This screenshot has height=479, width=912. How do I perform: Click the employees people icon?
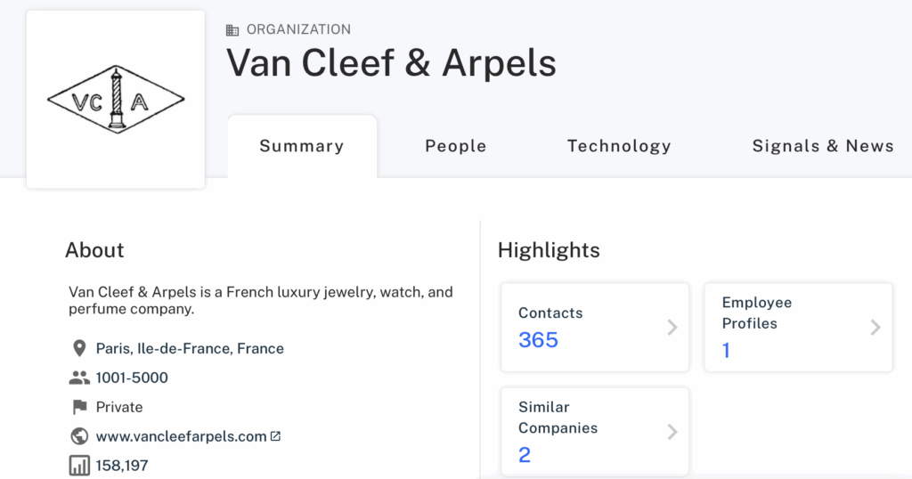tap(79, 378)
